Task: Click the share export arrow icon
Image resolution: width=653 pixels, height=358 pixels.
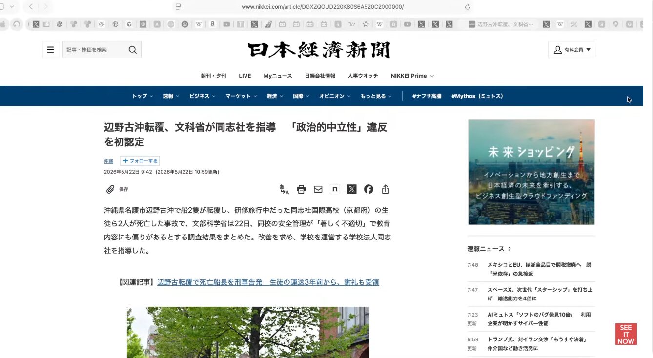Action: [x=386, y=189]
